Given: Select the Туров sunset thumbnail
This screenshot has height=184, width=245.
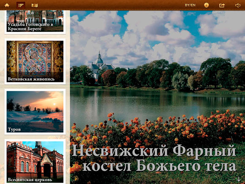Looking at the screenshot, I should tap(35, 112).
